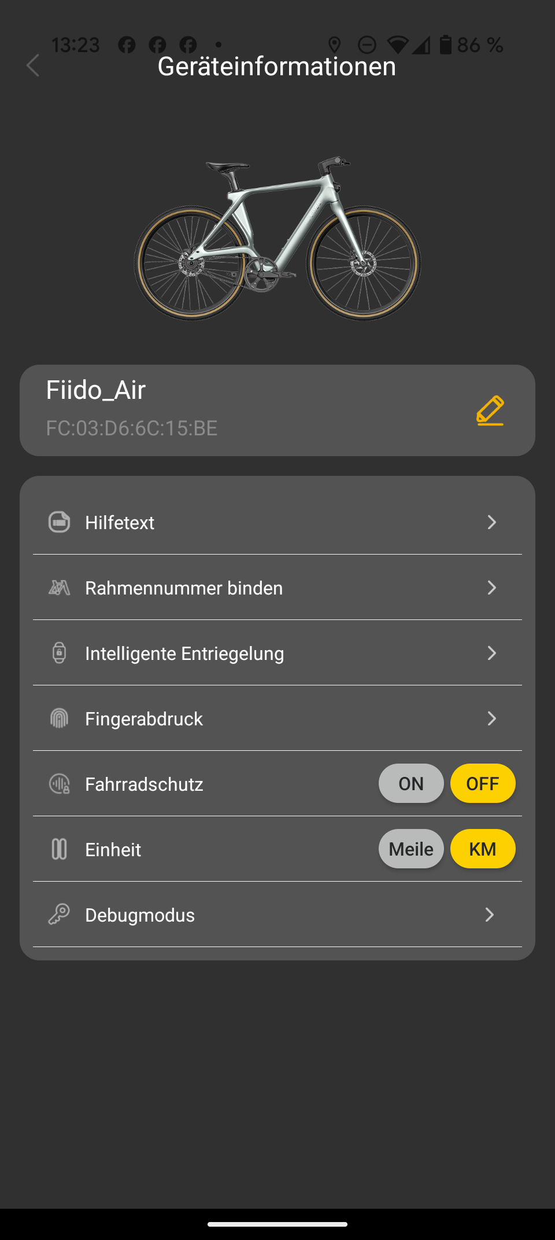The image size is (555, 1240).
Task: Tap the Fiido_Air device name
Action: (x=96, y=390)
